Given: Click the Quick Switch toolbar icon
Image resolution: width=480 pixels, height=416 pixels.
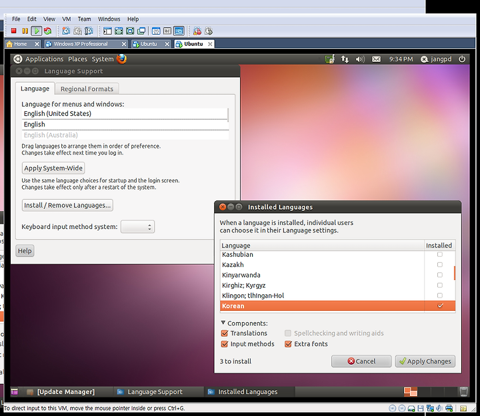Looking at the screenshot, I should point(119,31).
